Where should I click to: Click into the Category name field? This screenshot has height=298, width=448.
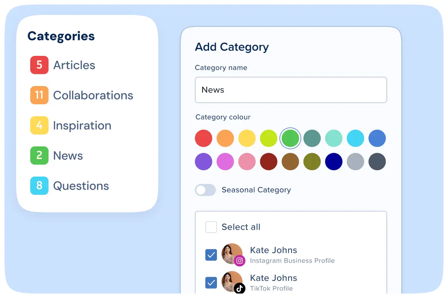pyautogui.click(x=290, y=90)
